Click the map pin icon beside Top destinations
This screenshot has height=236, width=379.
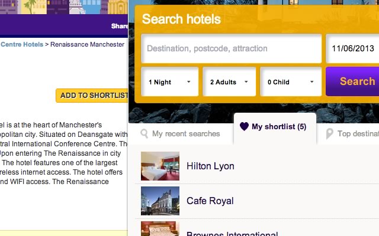(329, 133)
